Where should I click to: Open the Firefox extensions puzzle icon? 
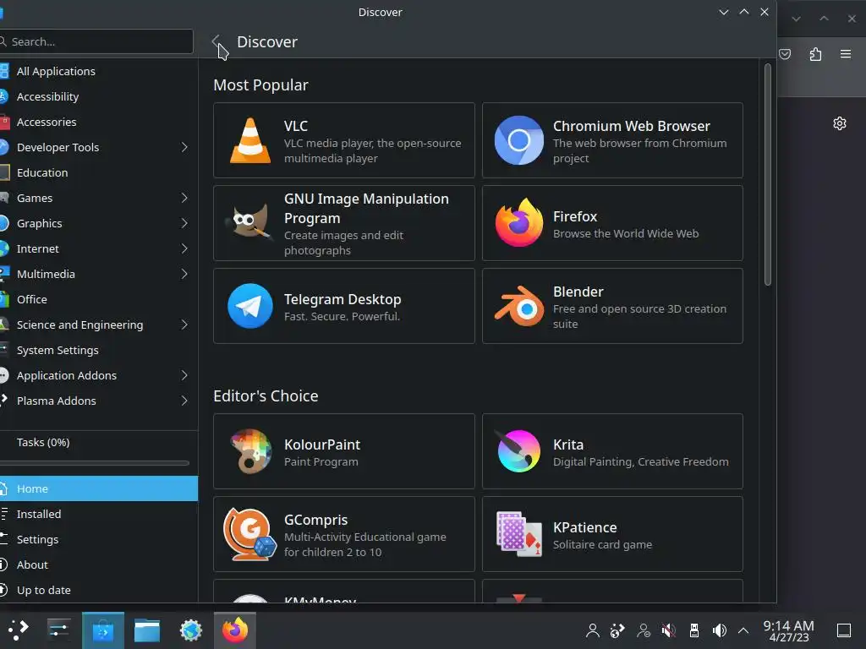point(815,54)
